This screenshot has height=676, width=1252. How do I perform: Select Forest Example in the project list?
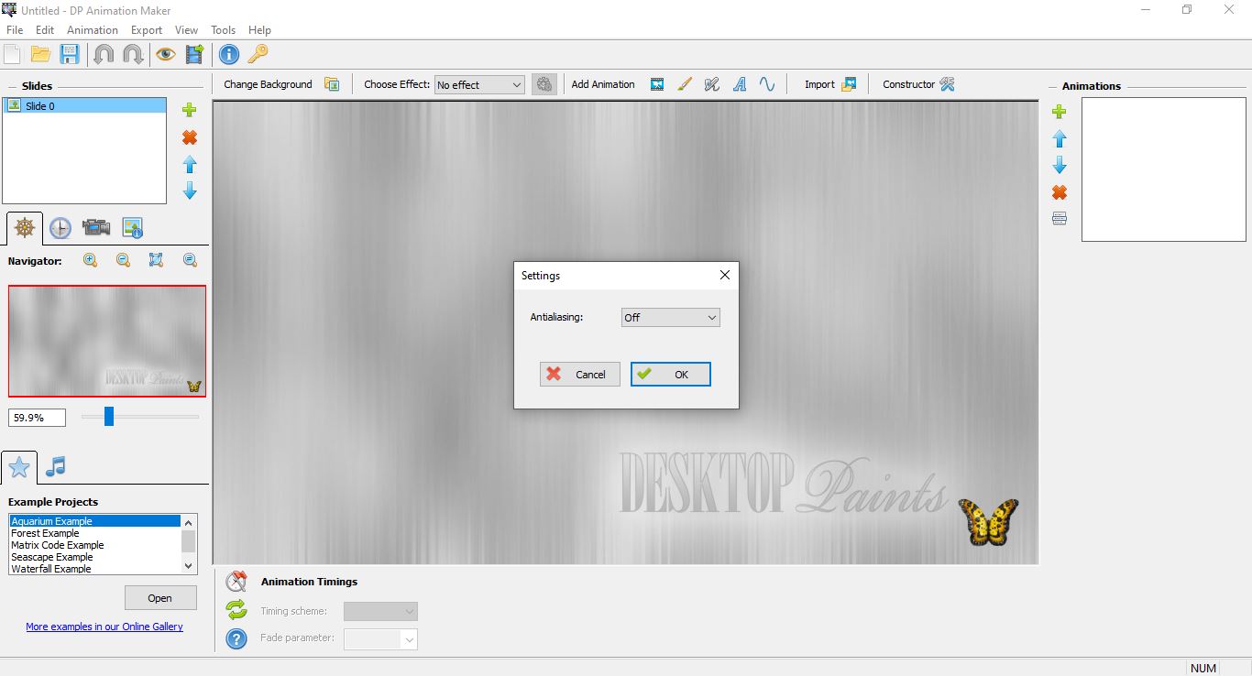point(95,533)
